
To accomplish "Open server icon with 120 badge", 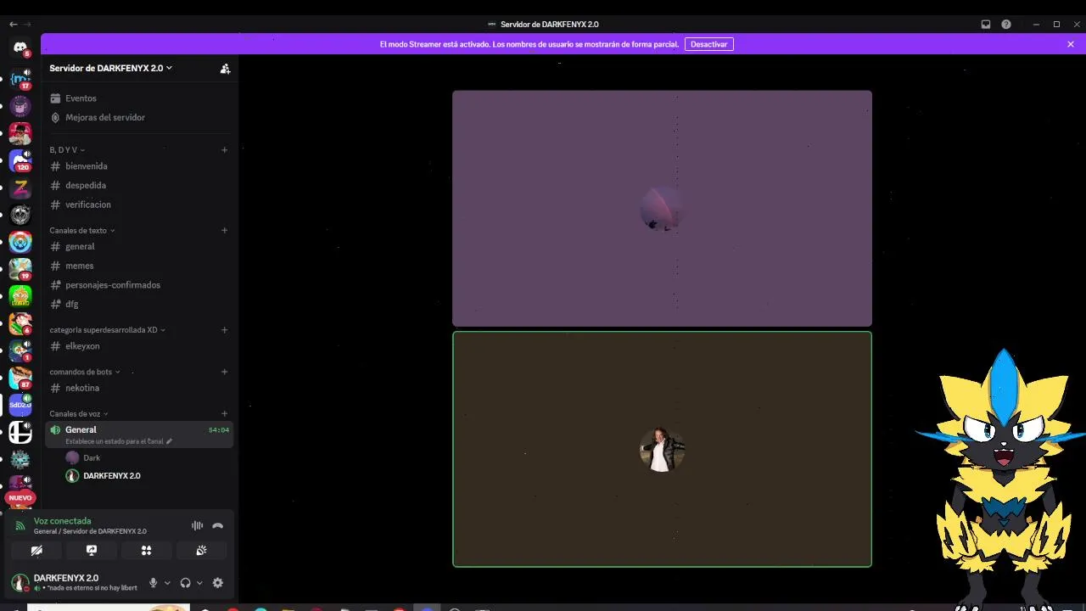I will tap(20, 160).
